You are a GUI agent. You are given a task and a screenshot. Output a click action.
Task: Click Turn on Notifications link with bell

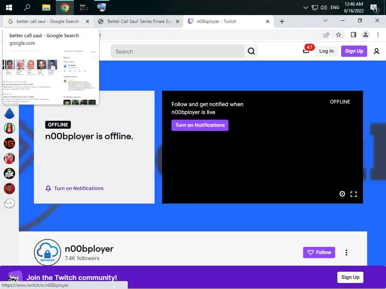pos(74,188)
